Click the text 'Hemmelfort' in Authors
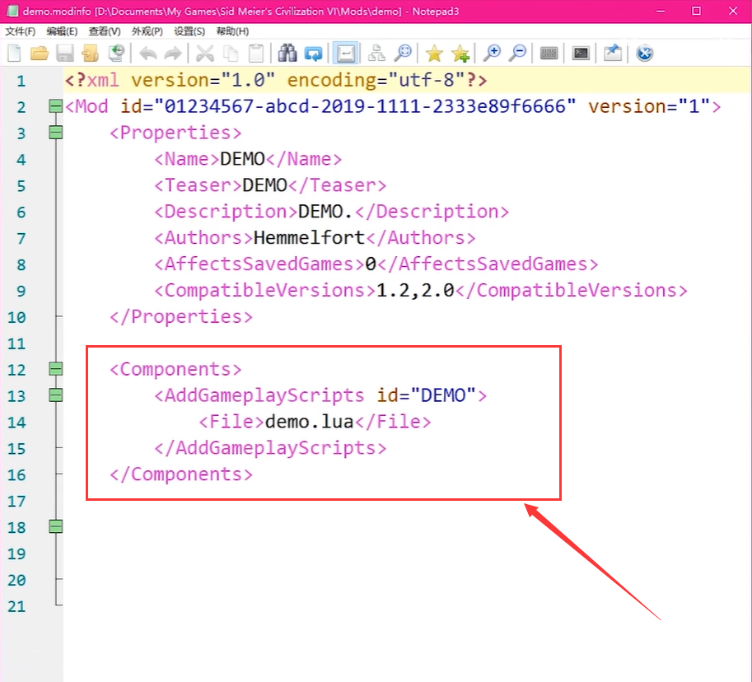Image resolution: width=752 pixels, height=682 pixels. point(309,237)
